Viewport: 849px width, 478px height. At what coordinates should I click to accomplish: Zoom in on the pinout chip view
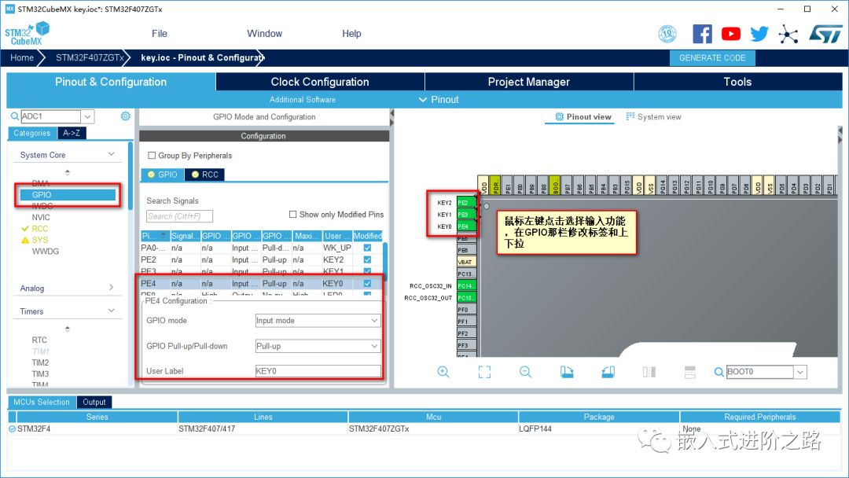pos(443,372)
